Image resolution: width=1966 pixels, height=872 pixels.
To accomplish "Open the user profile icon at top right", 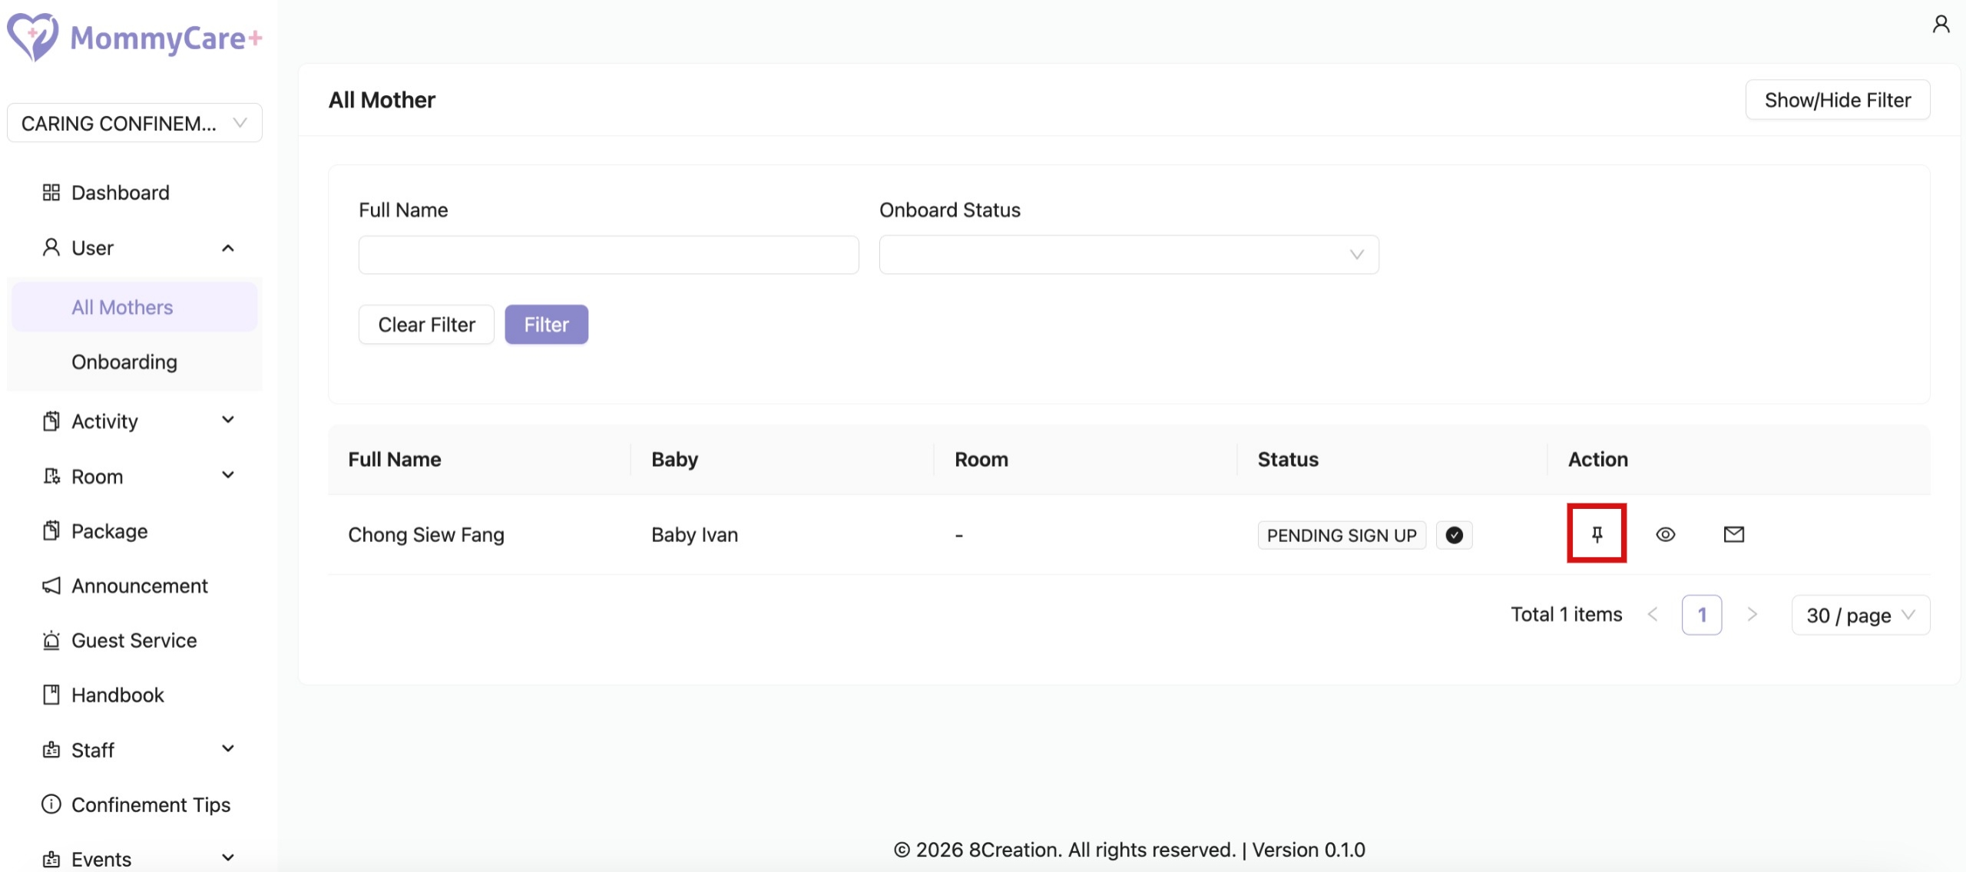I will coord(1941,25).
